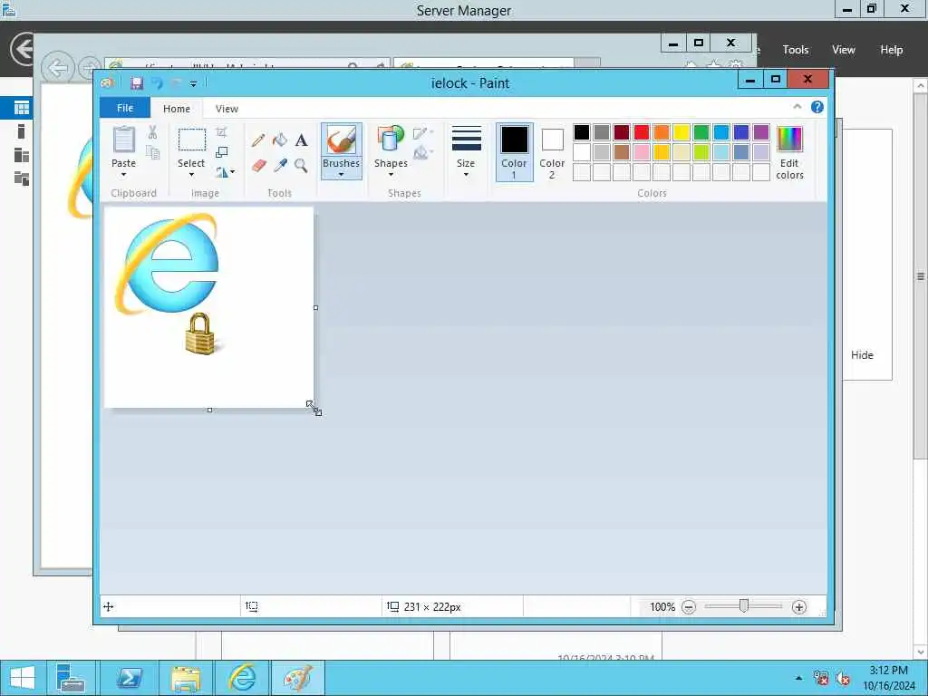928x696 pixels.
Task: Click the canvas bottom resize handle
Action: (x=209, y=410)
